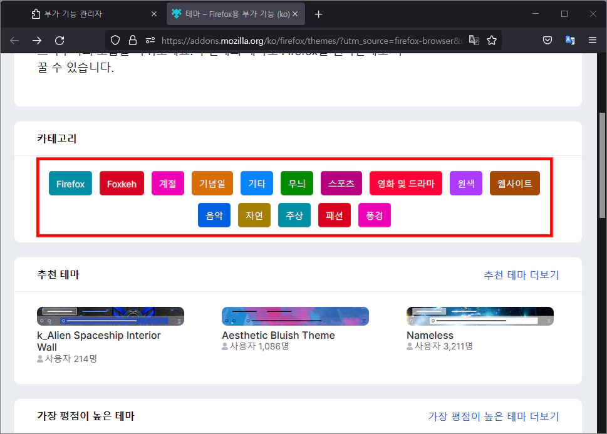Open the shield tracking protection icon
Image resolution: width=607 pixels, height=434 pixels.
pyautogui.click(x=115, y=40)
